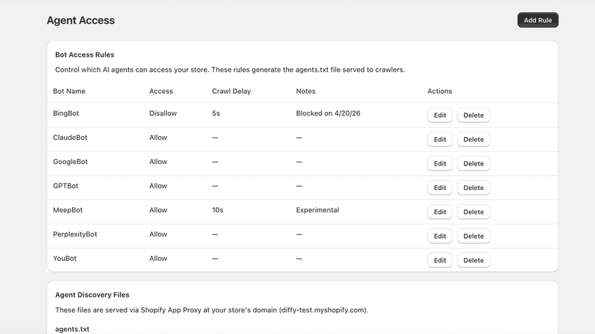Select the ClaudeBot name cell
This screenshot has width=595, height=334.
tap(70, 138)
